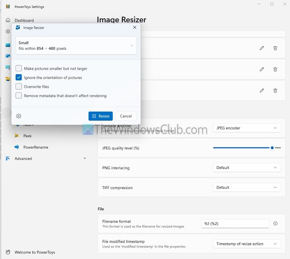Click "This format is used as the filename" description
290x259 pixels.
[x=143, y=226]
